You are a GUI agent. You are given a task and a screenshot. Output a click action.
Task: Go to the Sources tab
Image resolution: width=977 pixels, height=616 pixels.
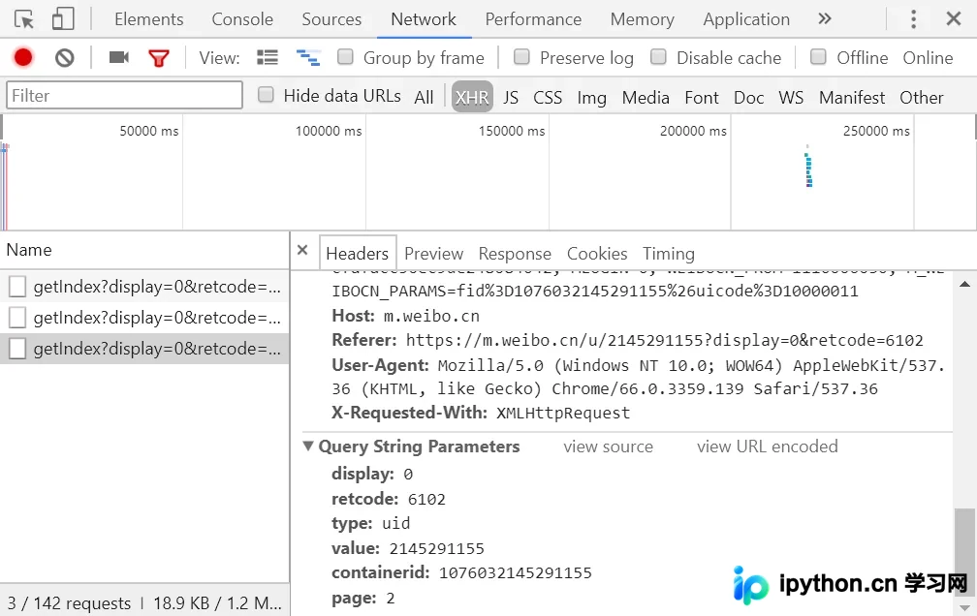(x=331, y=19)
